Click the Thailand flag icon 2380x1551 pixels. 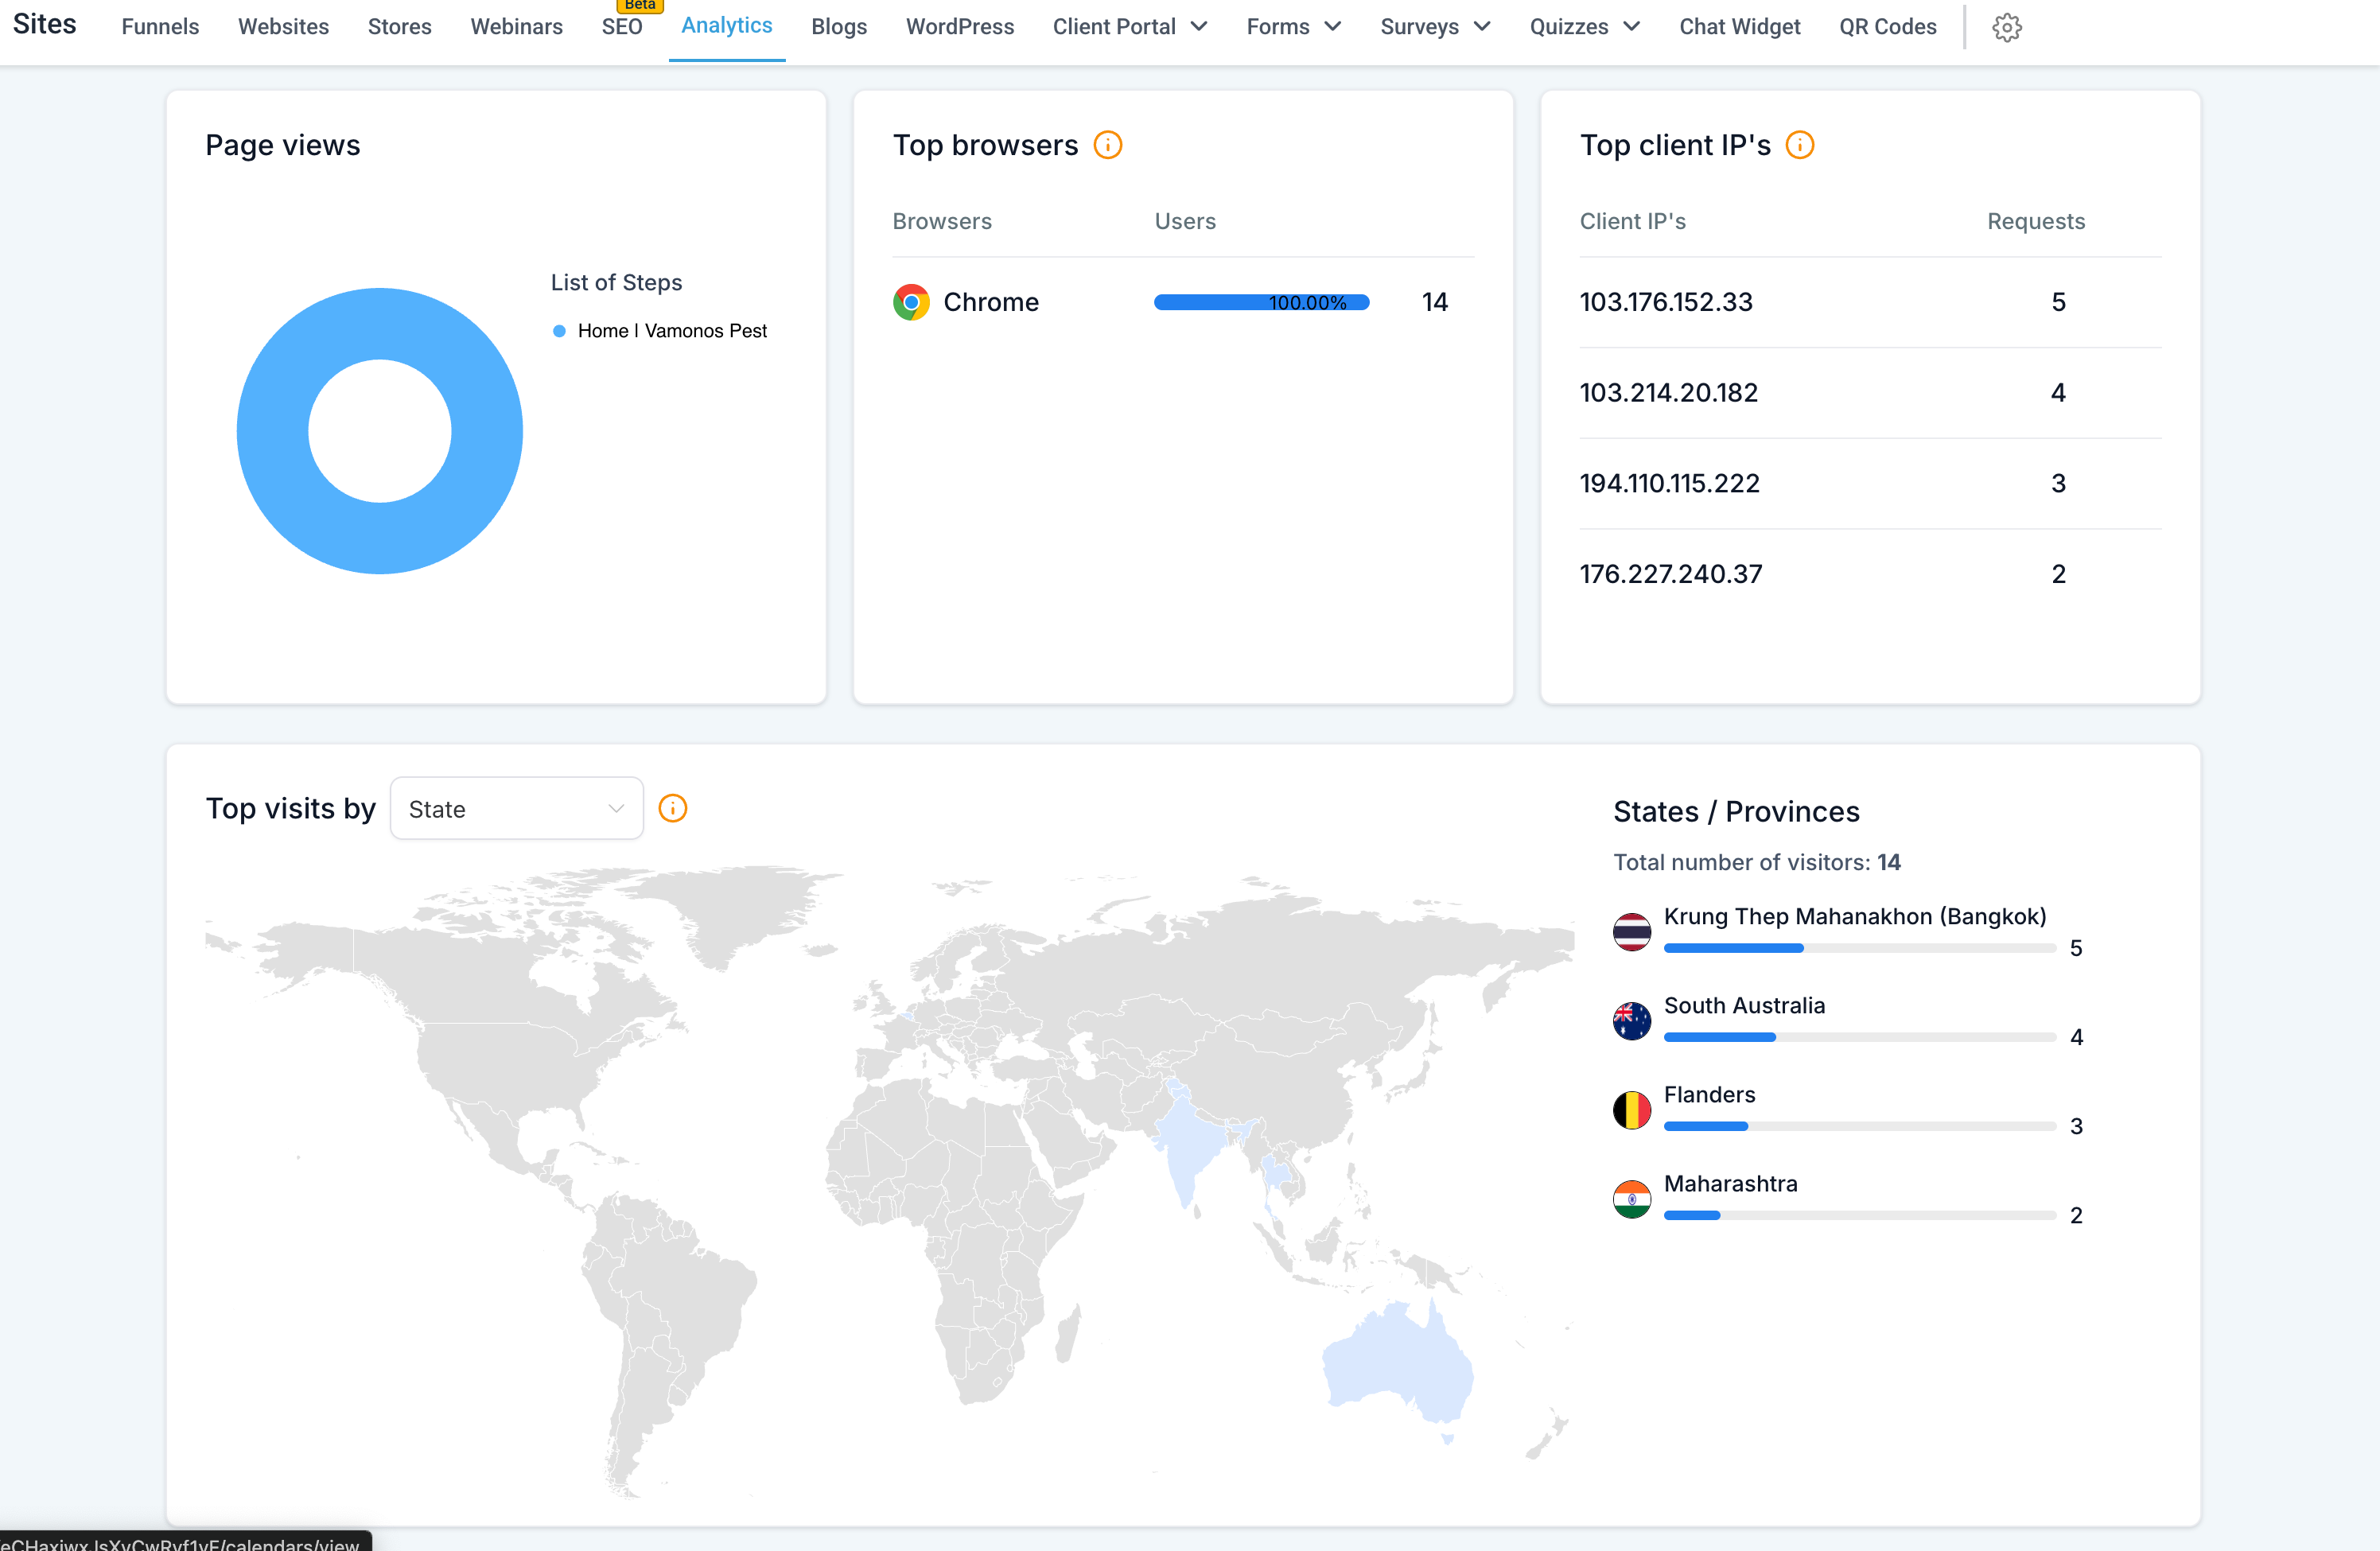click(1632, 931)
